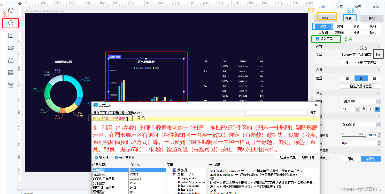Align title text left

(348, 78)
